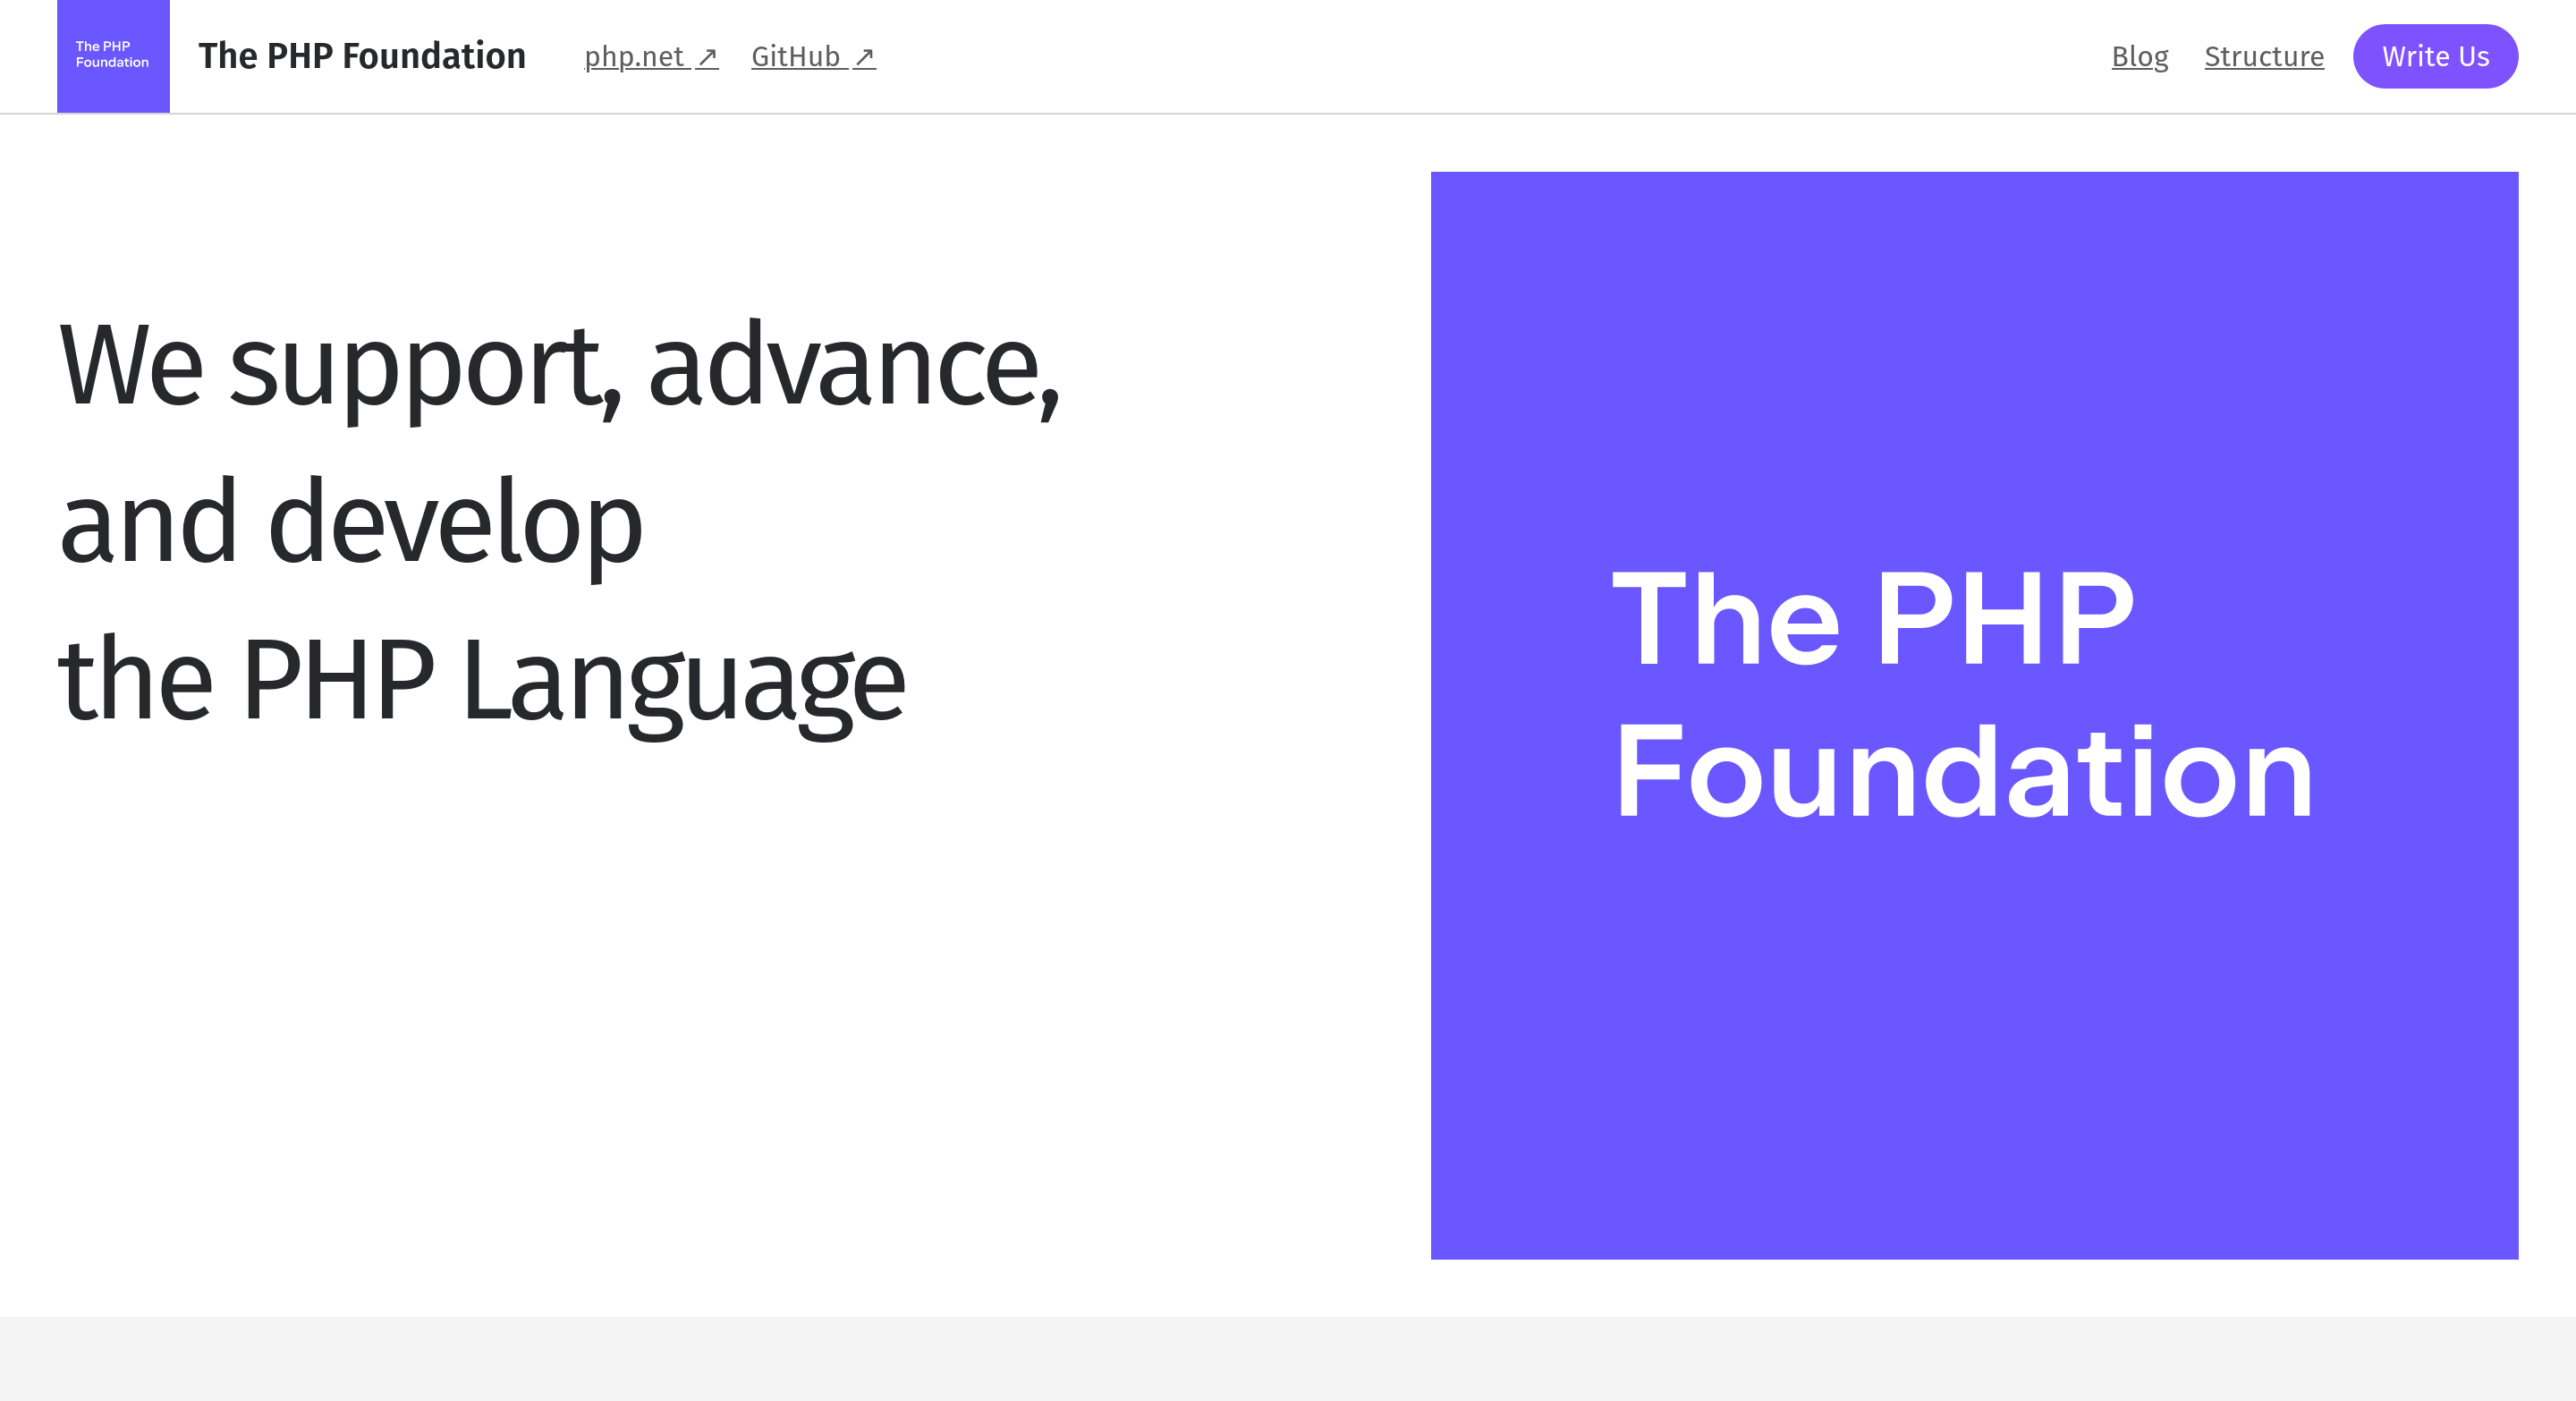Go to the Blog page
The height and width of the screenshot is (1401, 2576).
(2139, 57)
